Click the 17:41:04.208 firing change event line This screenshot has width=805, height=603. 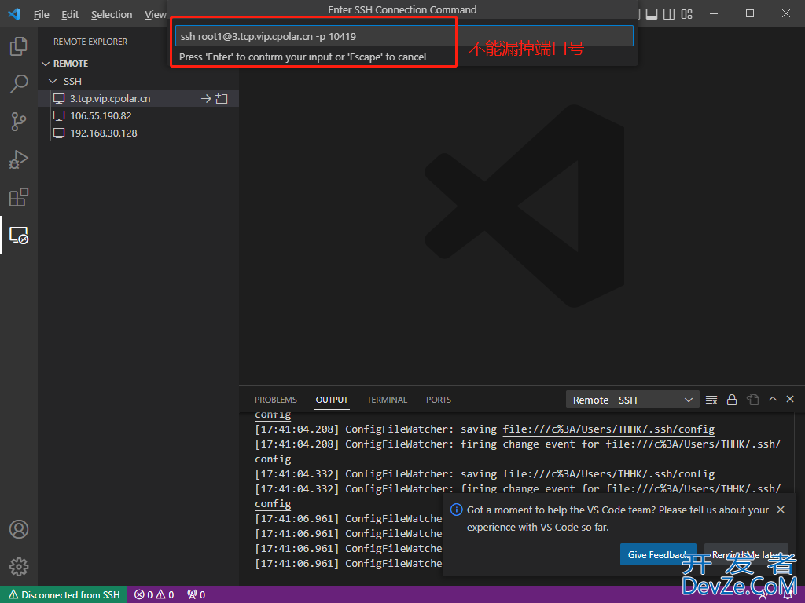pyautogui.click(x=517, y=444)
